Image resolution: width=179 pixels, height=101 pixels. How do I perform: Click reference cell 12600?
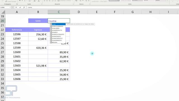(17, 52)
